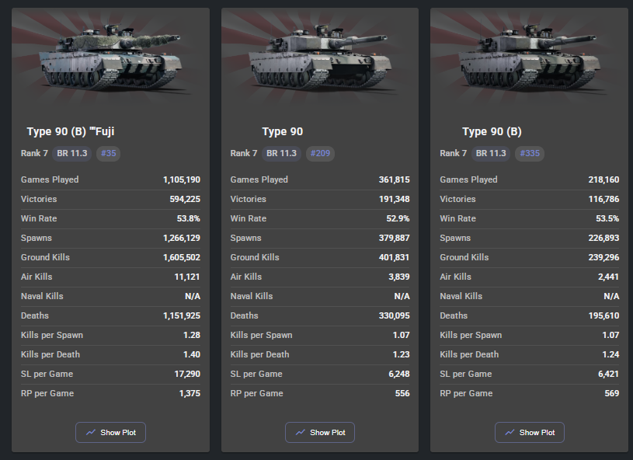Click the line-chart icon under Type 90 (B) Fuji
This screenshot has height=460, width=633.
point(91,433)
